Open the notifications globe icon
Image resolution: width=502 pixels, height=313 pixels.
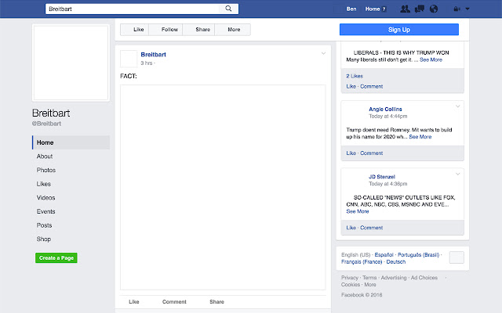click(x=434, y=9)
